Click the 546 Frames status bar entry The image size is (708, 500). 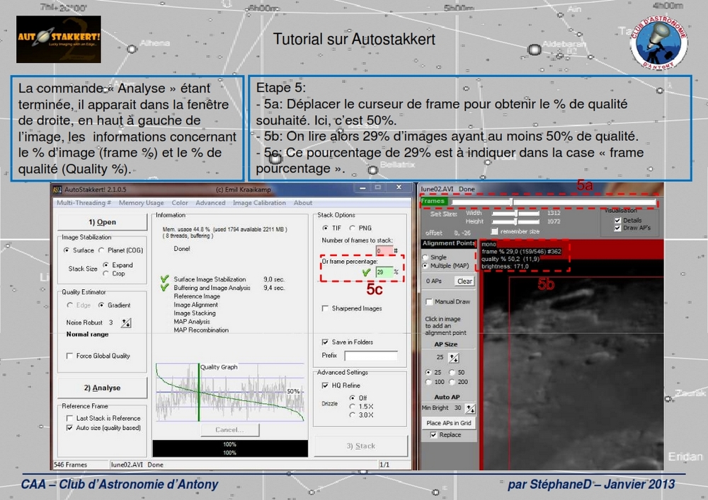pos(70,465)
